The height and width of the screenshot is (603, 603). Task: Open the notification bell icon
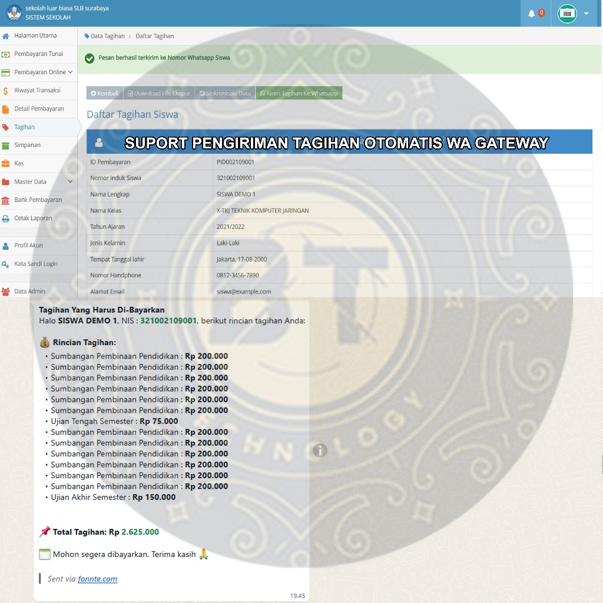(532, 14)
